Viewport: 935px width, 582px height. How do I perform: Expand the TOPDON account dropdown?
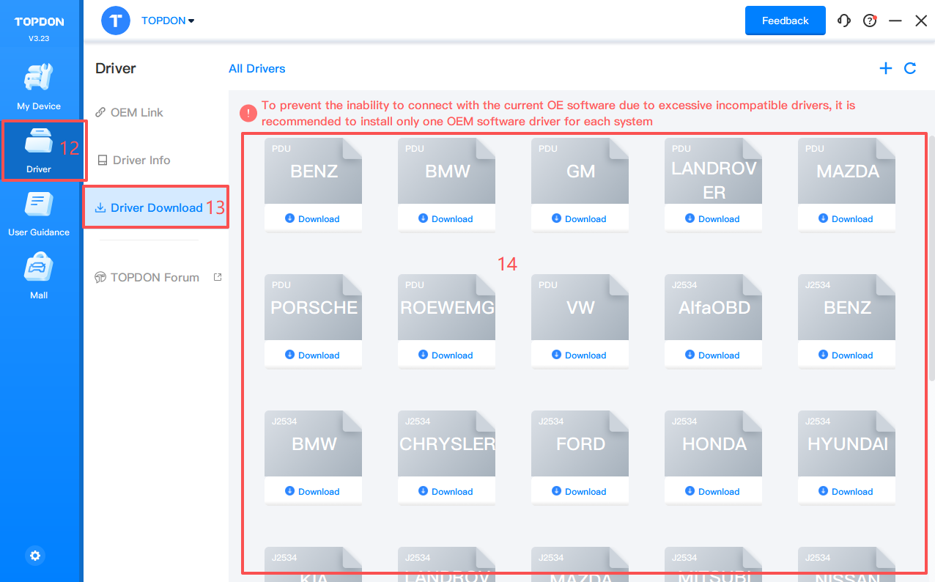click(168, 21)
